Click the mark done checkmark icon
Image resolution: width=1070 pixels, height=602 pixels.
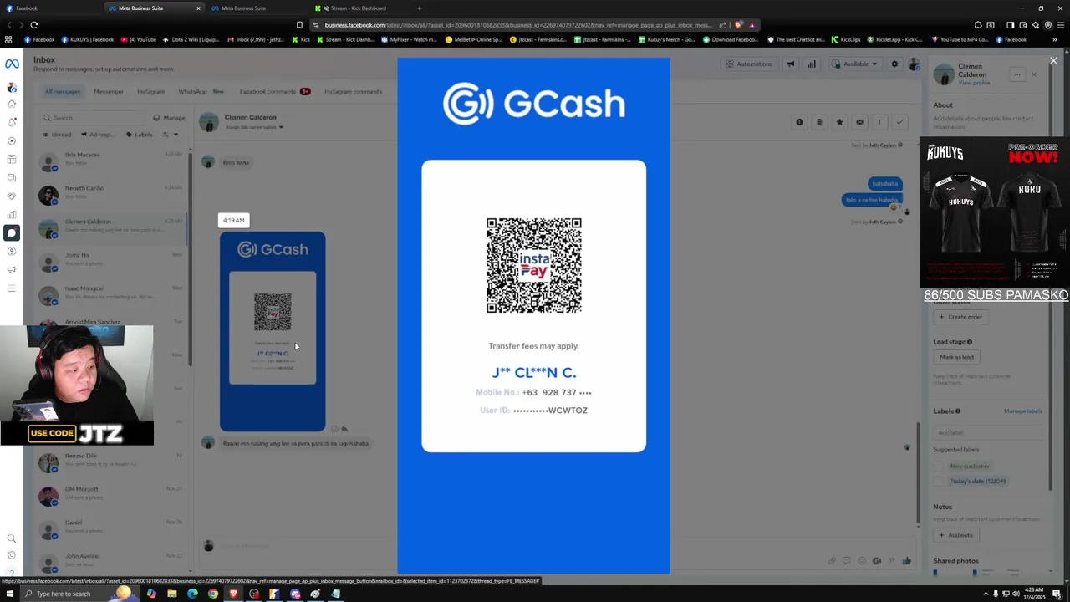click(x=899, y=122)
